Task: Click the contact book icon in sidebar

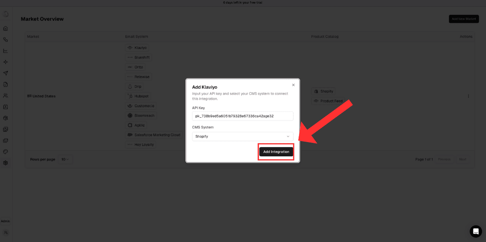Action: click(x=6, y=107)
